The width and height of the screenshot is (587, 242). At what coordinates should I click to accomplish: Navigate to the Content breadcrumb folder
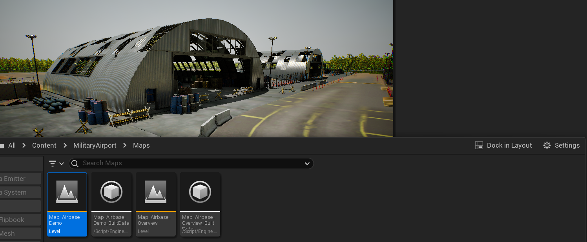[44, 145]
